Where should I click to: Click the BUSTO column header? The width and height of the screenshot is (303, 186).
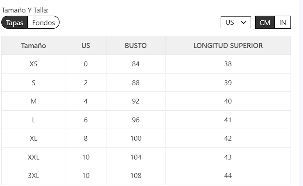click(136, 45)
